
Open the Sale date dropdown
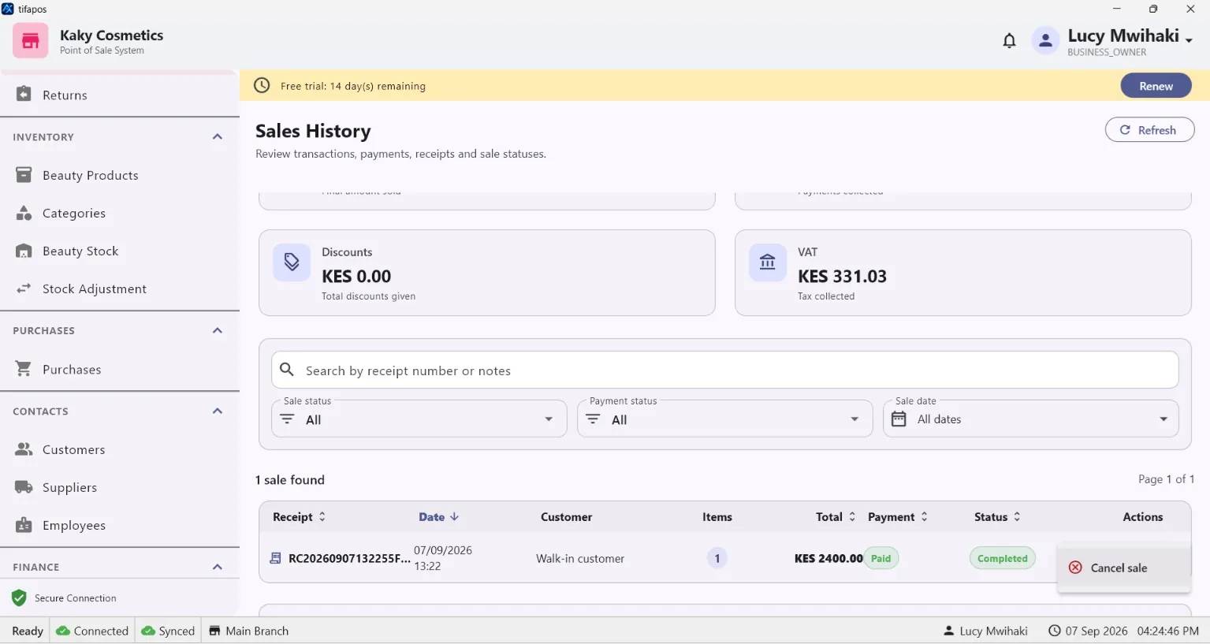click(1031, 419)
